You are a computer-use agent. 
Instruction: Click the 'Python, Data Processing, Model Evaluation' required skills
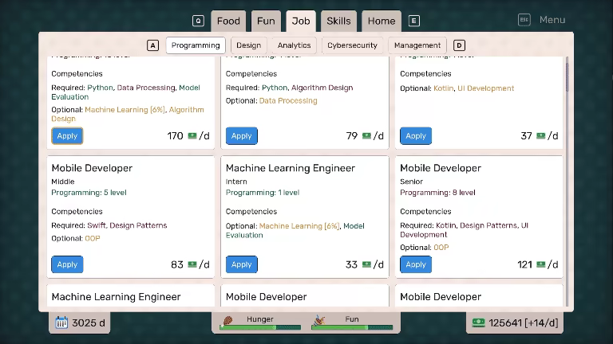125,92
